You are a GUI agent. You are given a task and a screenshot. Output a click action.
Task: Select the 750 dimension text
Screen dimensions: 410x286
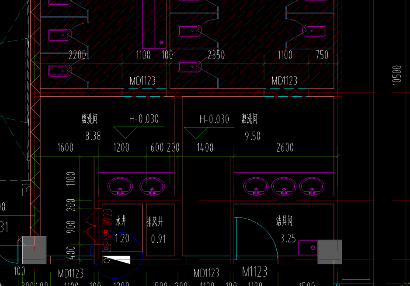[x=322, y=55]
